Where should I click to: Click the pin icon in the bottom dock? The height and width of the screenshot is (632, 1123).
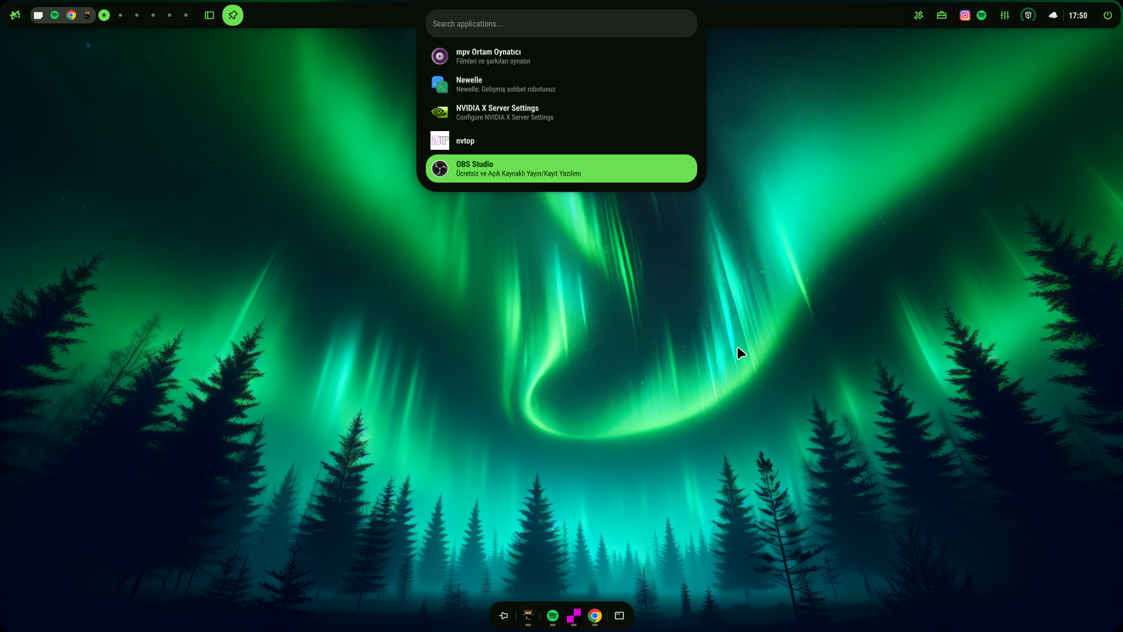504,616
